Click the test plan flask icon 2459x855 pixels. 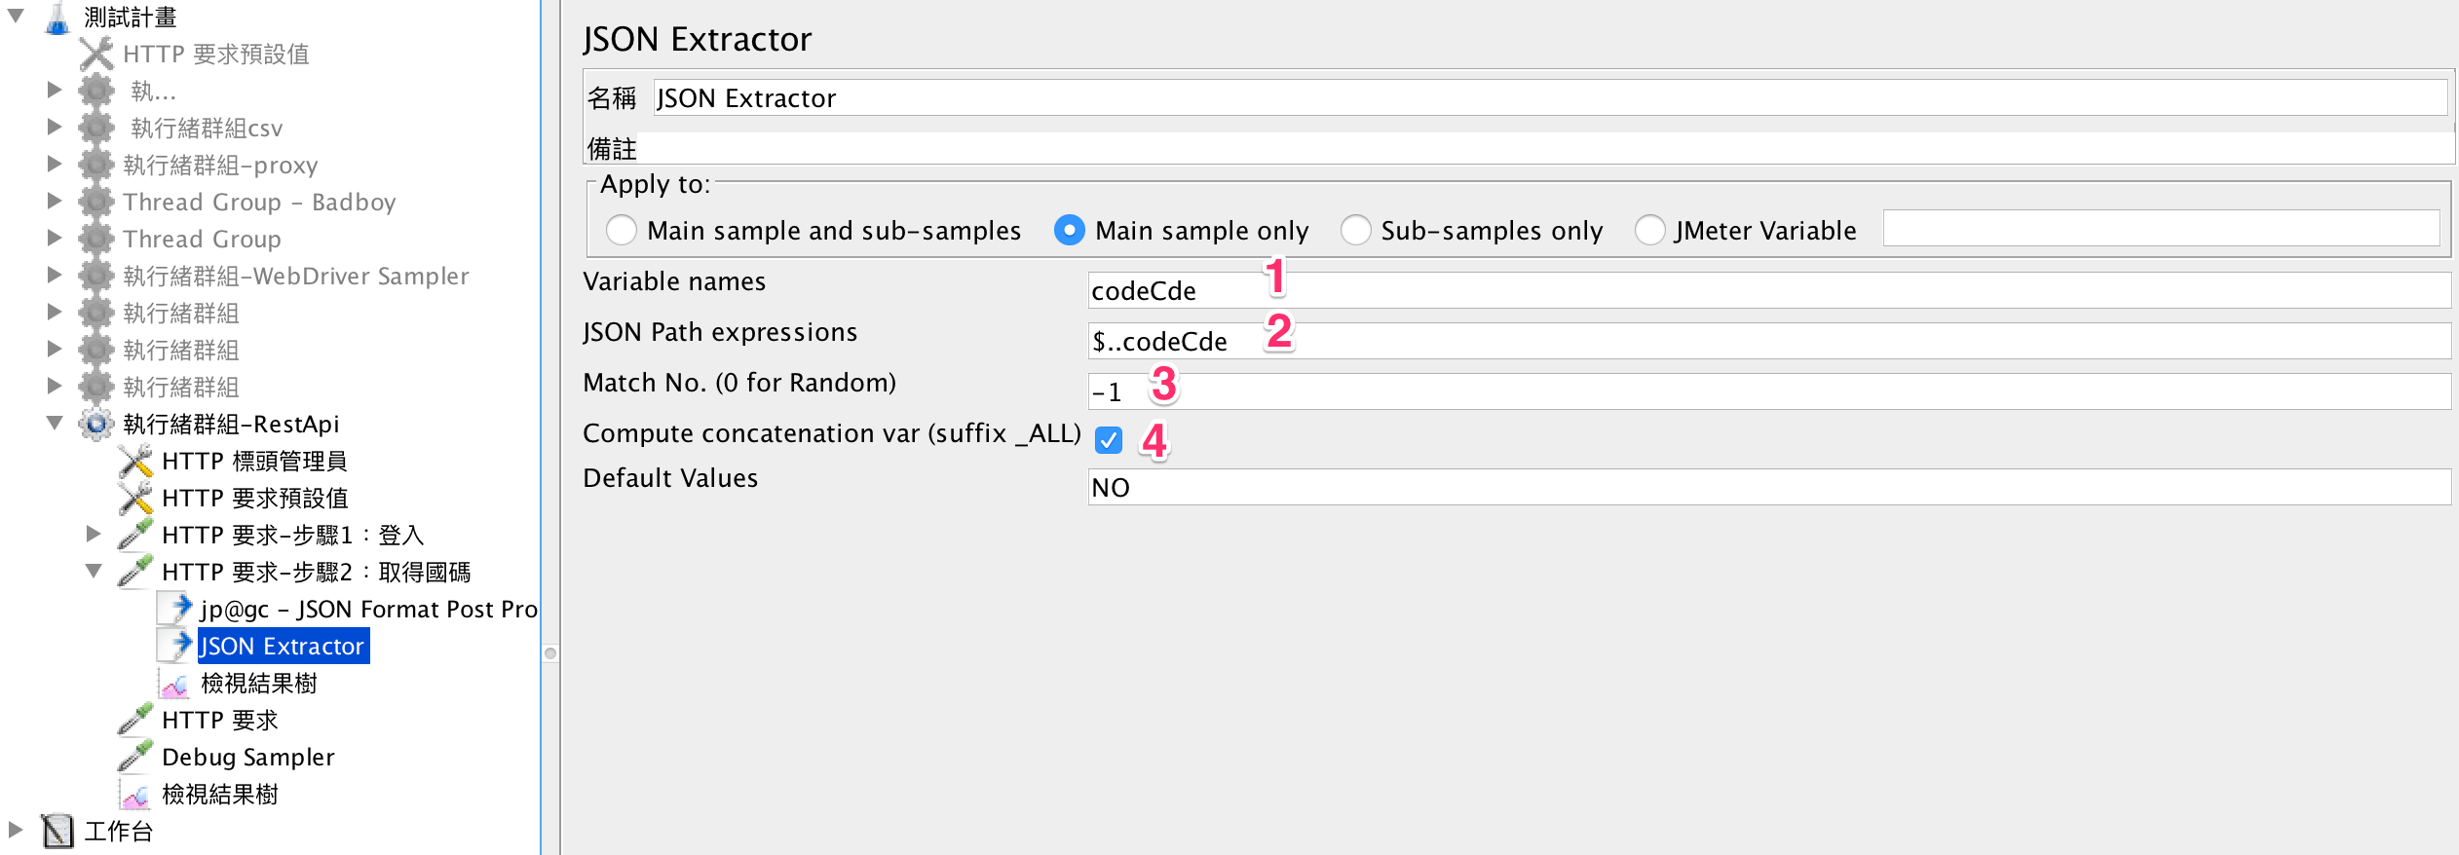57,18
